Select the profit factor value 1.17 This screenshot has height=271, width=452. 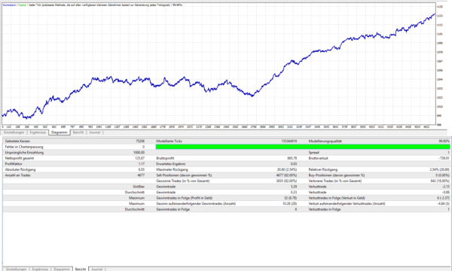(142, 164)
